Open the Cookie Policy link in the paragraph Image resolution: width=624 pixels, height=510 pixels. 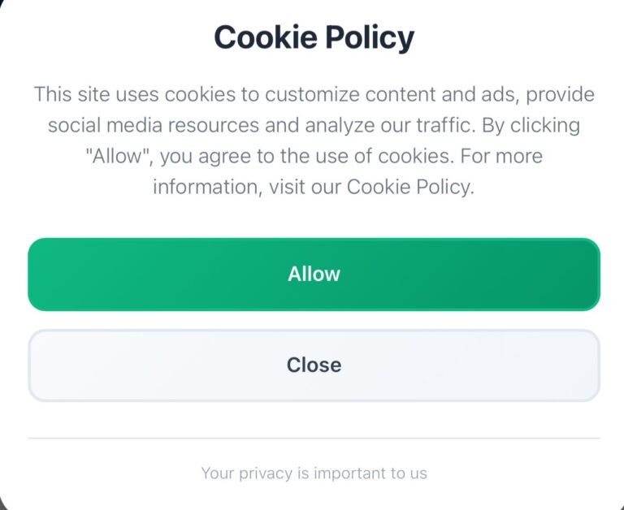[408, 187]
